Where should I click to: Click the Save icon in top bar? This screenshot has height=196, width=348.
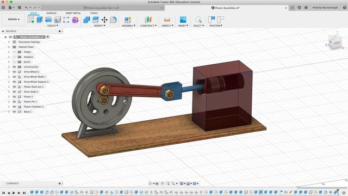pos(20,8)
